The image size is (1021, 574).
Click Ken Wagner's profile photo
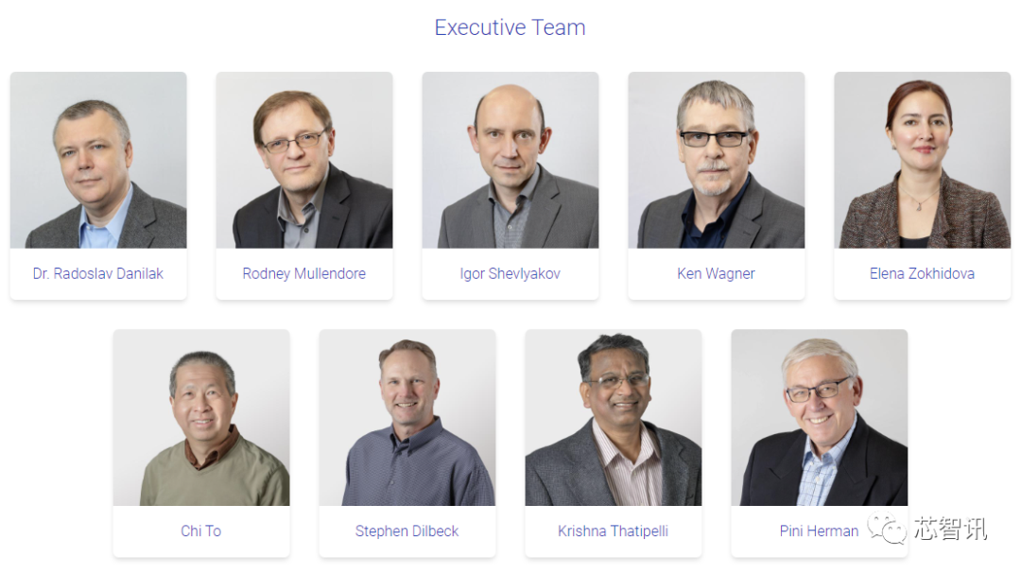coord(717,160)
